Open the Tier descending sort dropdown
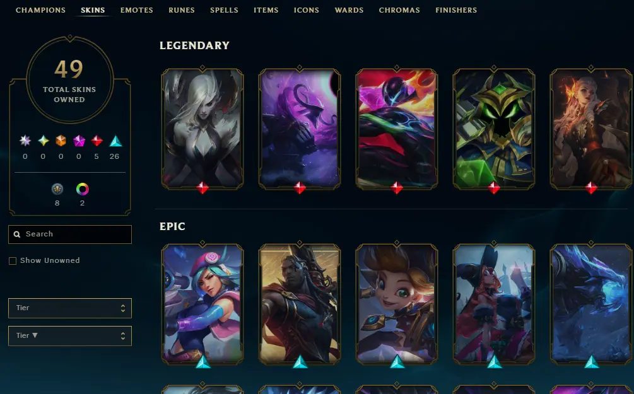 coord(70,336)
